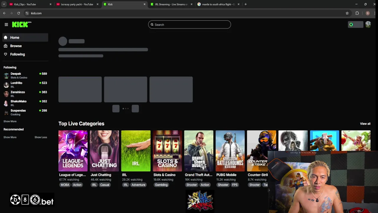The width and height of the screenshot is (378, 213).
Task: Open the tab search dropdown arrow
Action: tap(4, 4)
